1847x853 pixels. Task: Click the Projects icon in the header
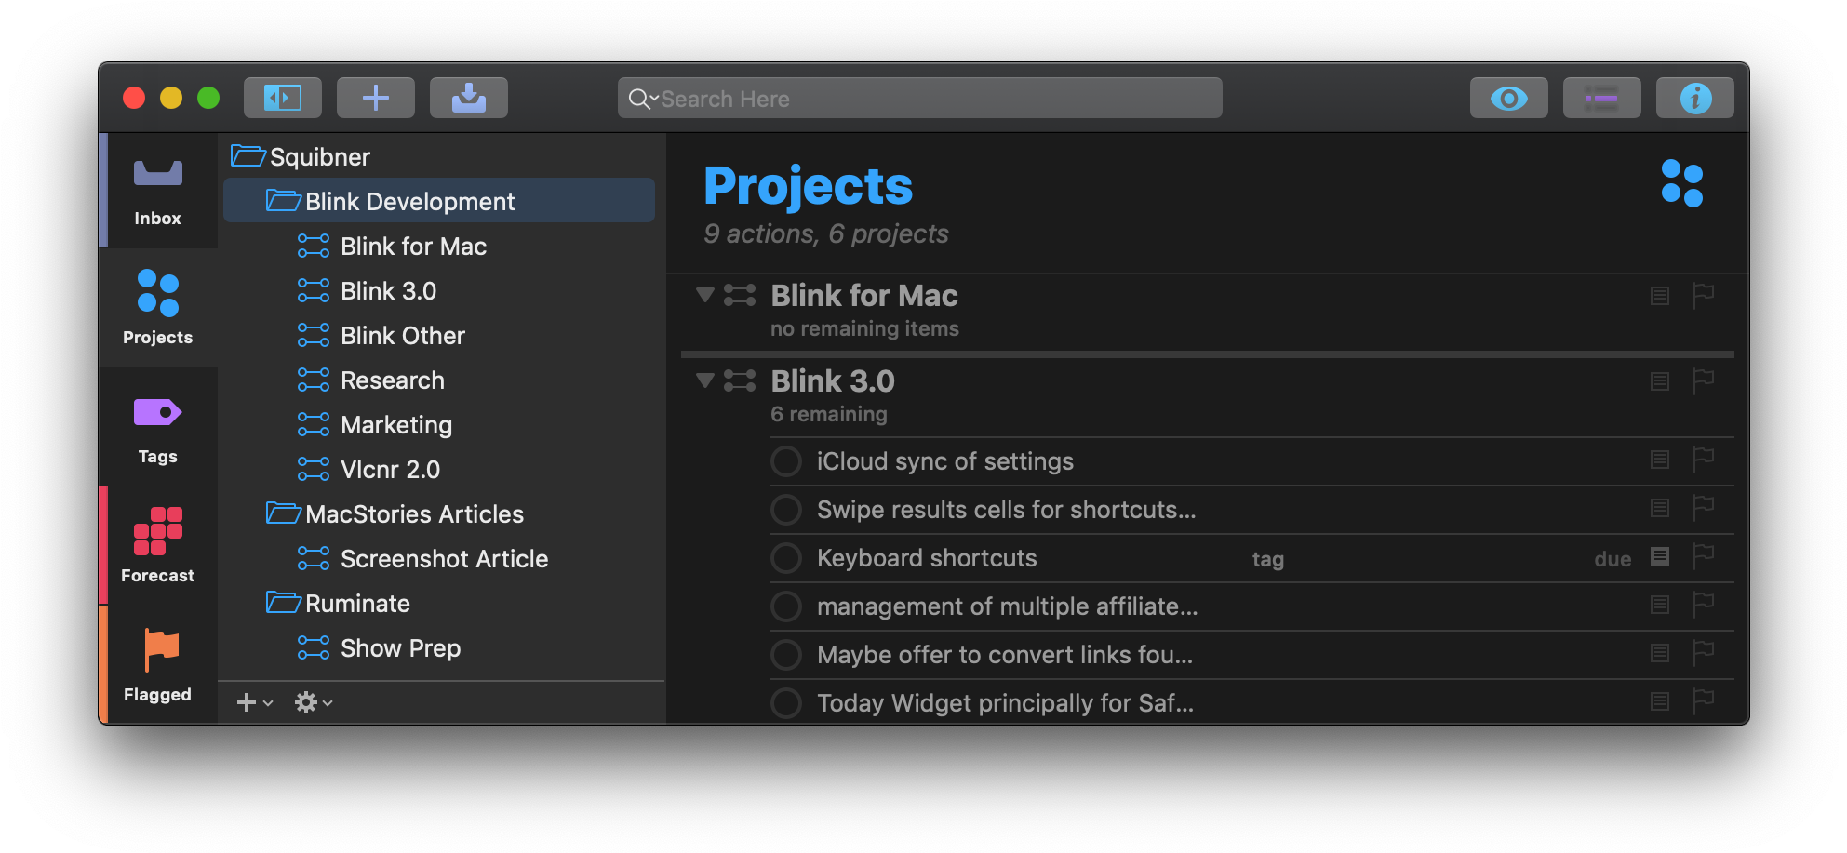(x=1682, y=183)
